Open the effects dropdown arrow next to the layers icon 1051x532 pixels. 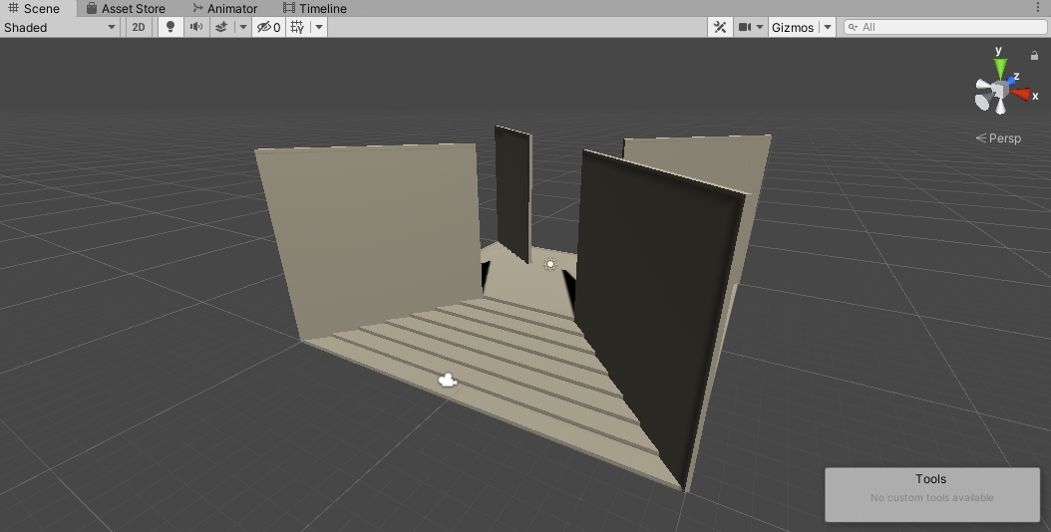[x=242, y=27]
